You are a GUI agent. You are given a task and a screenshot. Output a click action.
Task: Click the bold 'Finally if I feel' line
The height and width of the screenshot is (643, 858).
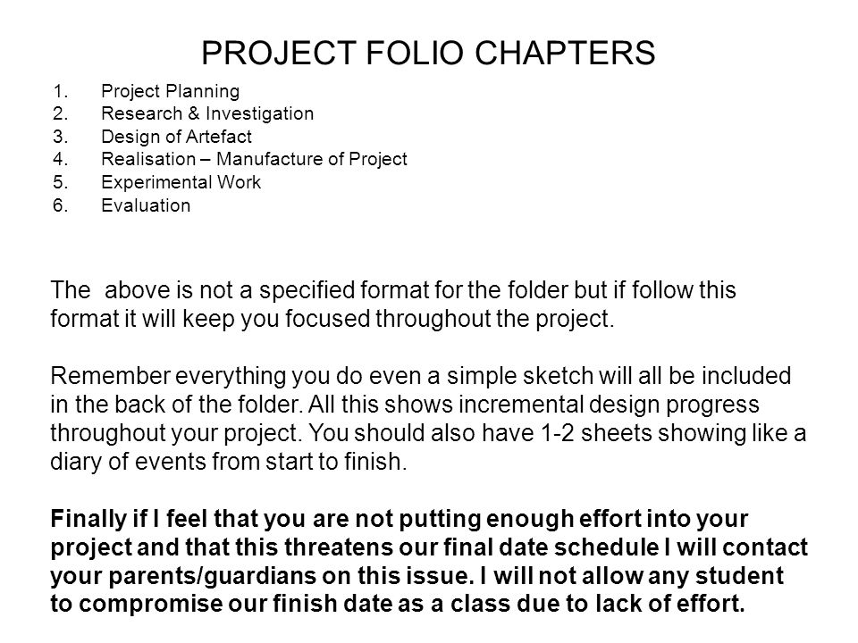point(399,518)
